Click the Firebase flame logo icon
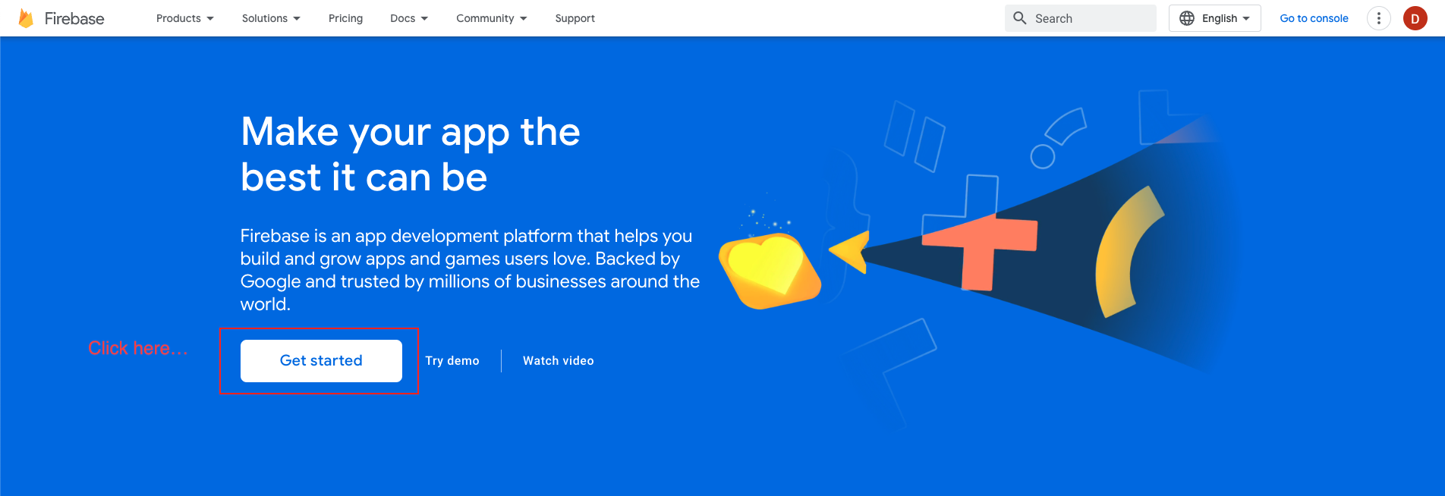The height and width of the screenshot is (496, 1445). click(26, 18)
